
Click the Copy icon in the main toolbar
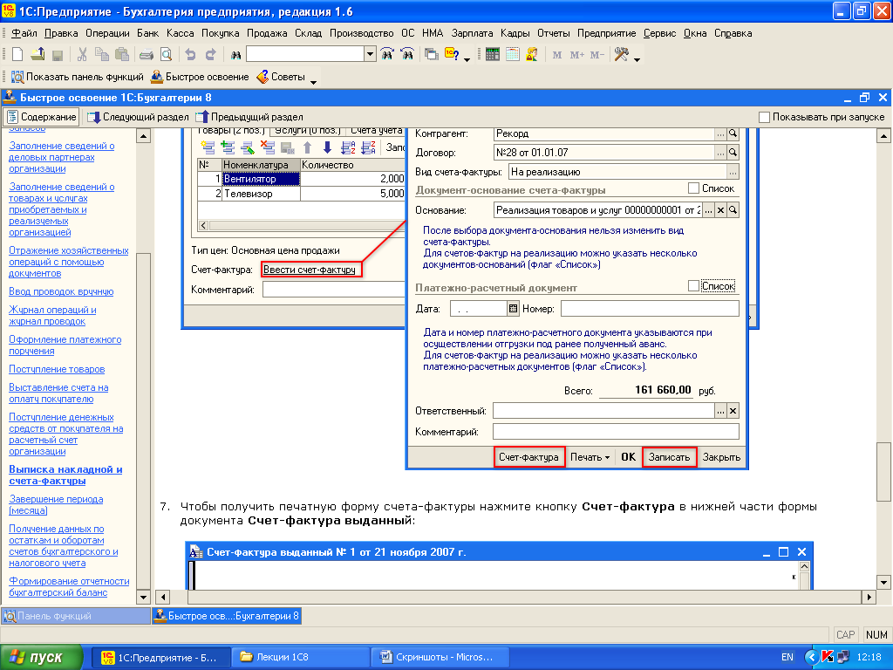pos(102,55)
